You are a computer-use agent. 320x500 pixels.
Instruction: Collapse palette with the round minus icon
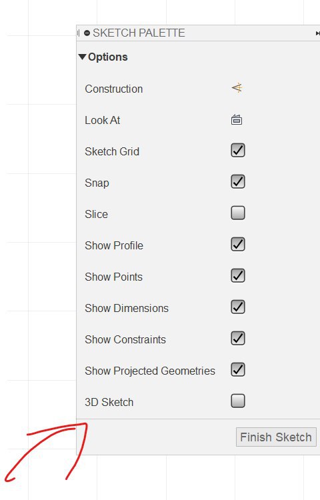pos(87,33)
